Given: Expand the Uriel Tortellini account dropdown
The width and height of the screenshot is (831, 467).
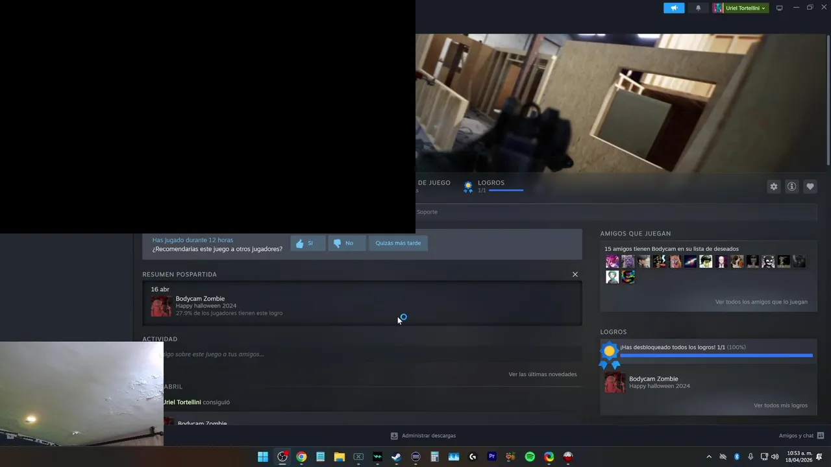Looking at the screenshot, I should tap(740, 8).
